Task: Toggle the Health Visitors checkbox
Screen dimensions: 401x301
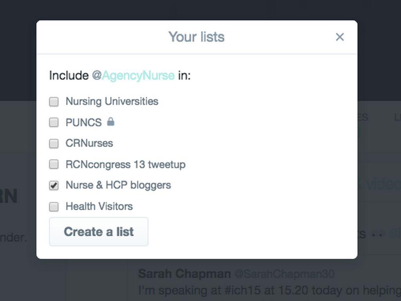Action: 54,207
